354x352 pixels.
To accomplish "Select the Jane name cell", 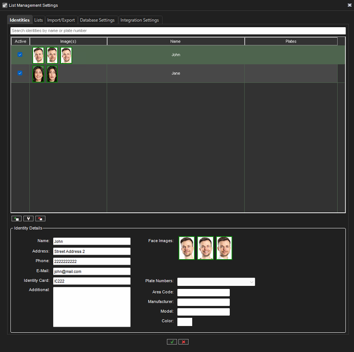I will [176, 74].
